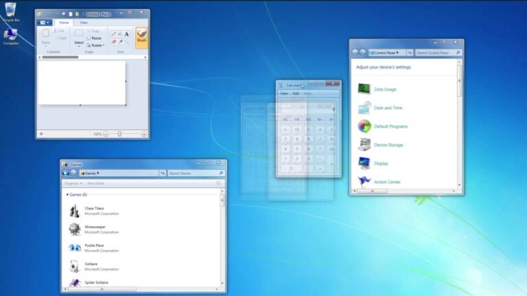Viewport: 527px width, 296px height.
Task: Select the Color picker tool in Paint
Action: (x=120, y=42)
